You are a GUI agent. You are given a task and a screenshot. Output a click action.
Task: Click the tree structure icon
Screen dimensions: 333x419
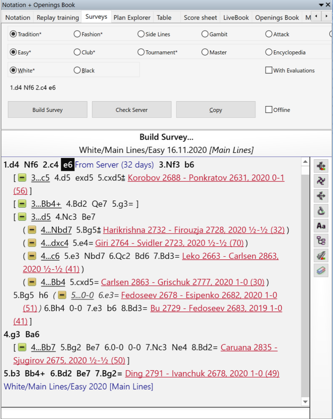[x=321, y=241]
